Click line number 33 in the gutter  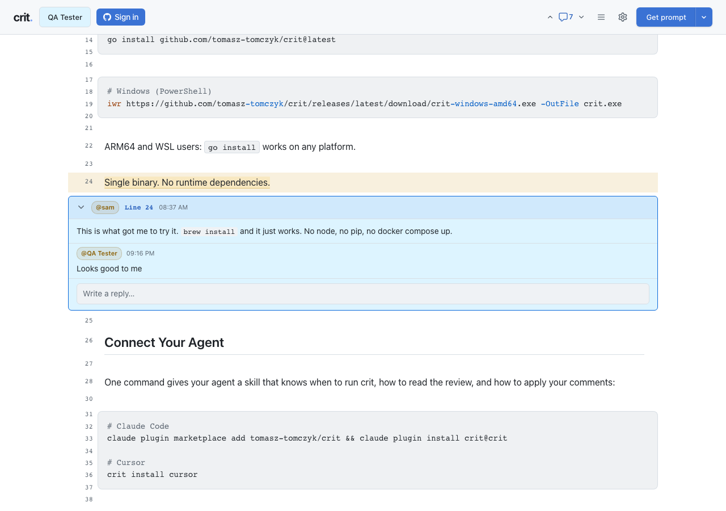click(x=88, y=438)
